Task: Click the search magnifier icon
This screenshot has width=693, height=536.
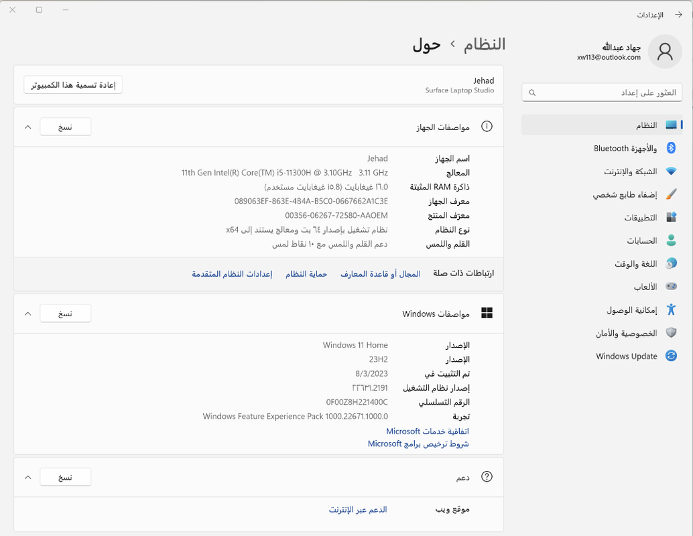Action: (532, 92)
